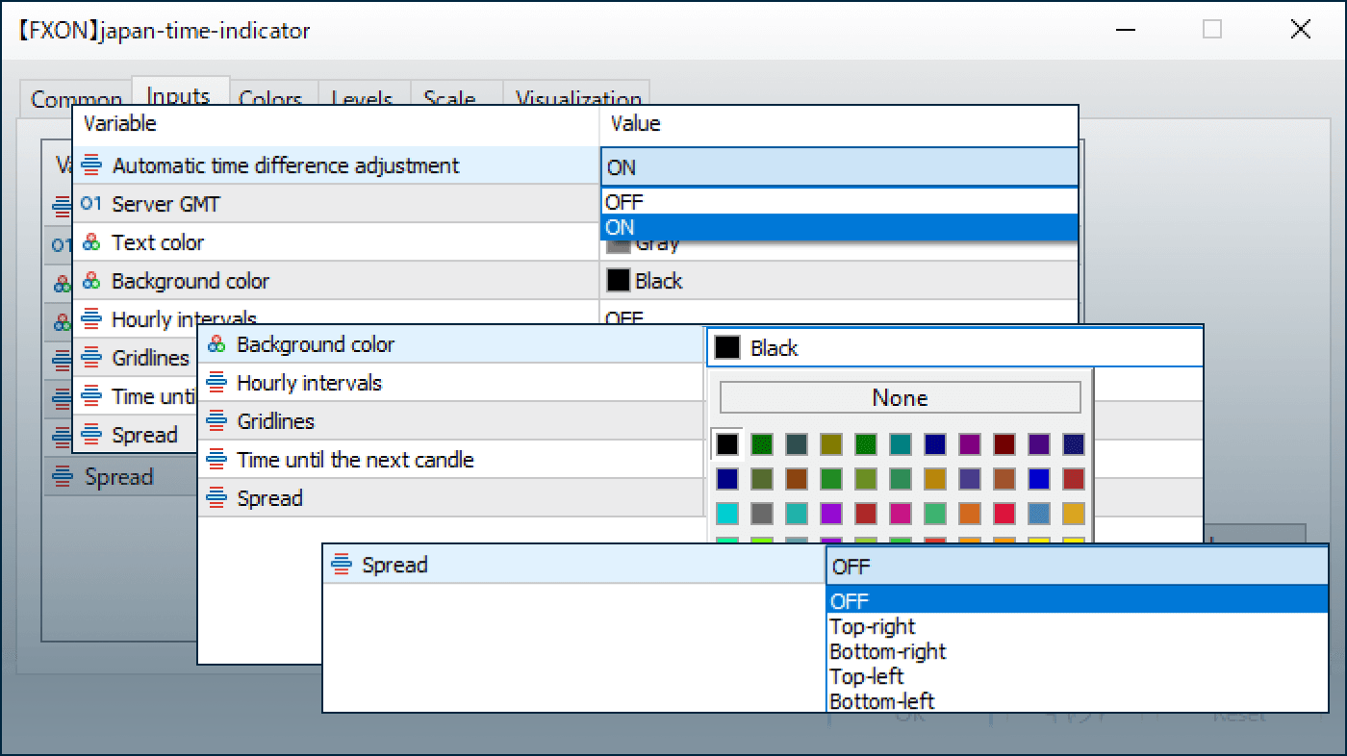Pick the maroon swatch in the palette
1347x756 pixels.
(x=1004, y=443)
